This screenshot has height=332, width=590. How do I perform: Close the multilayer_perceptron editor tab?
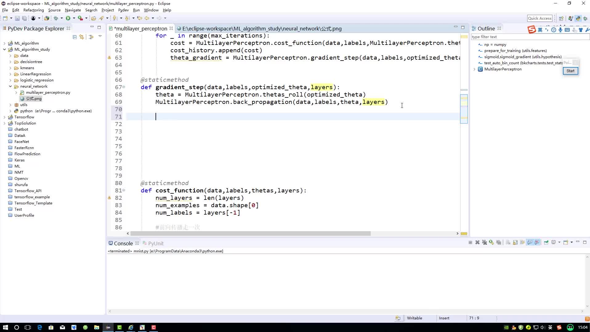tap(171, 28)
